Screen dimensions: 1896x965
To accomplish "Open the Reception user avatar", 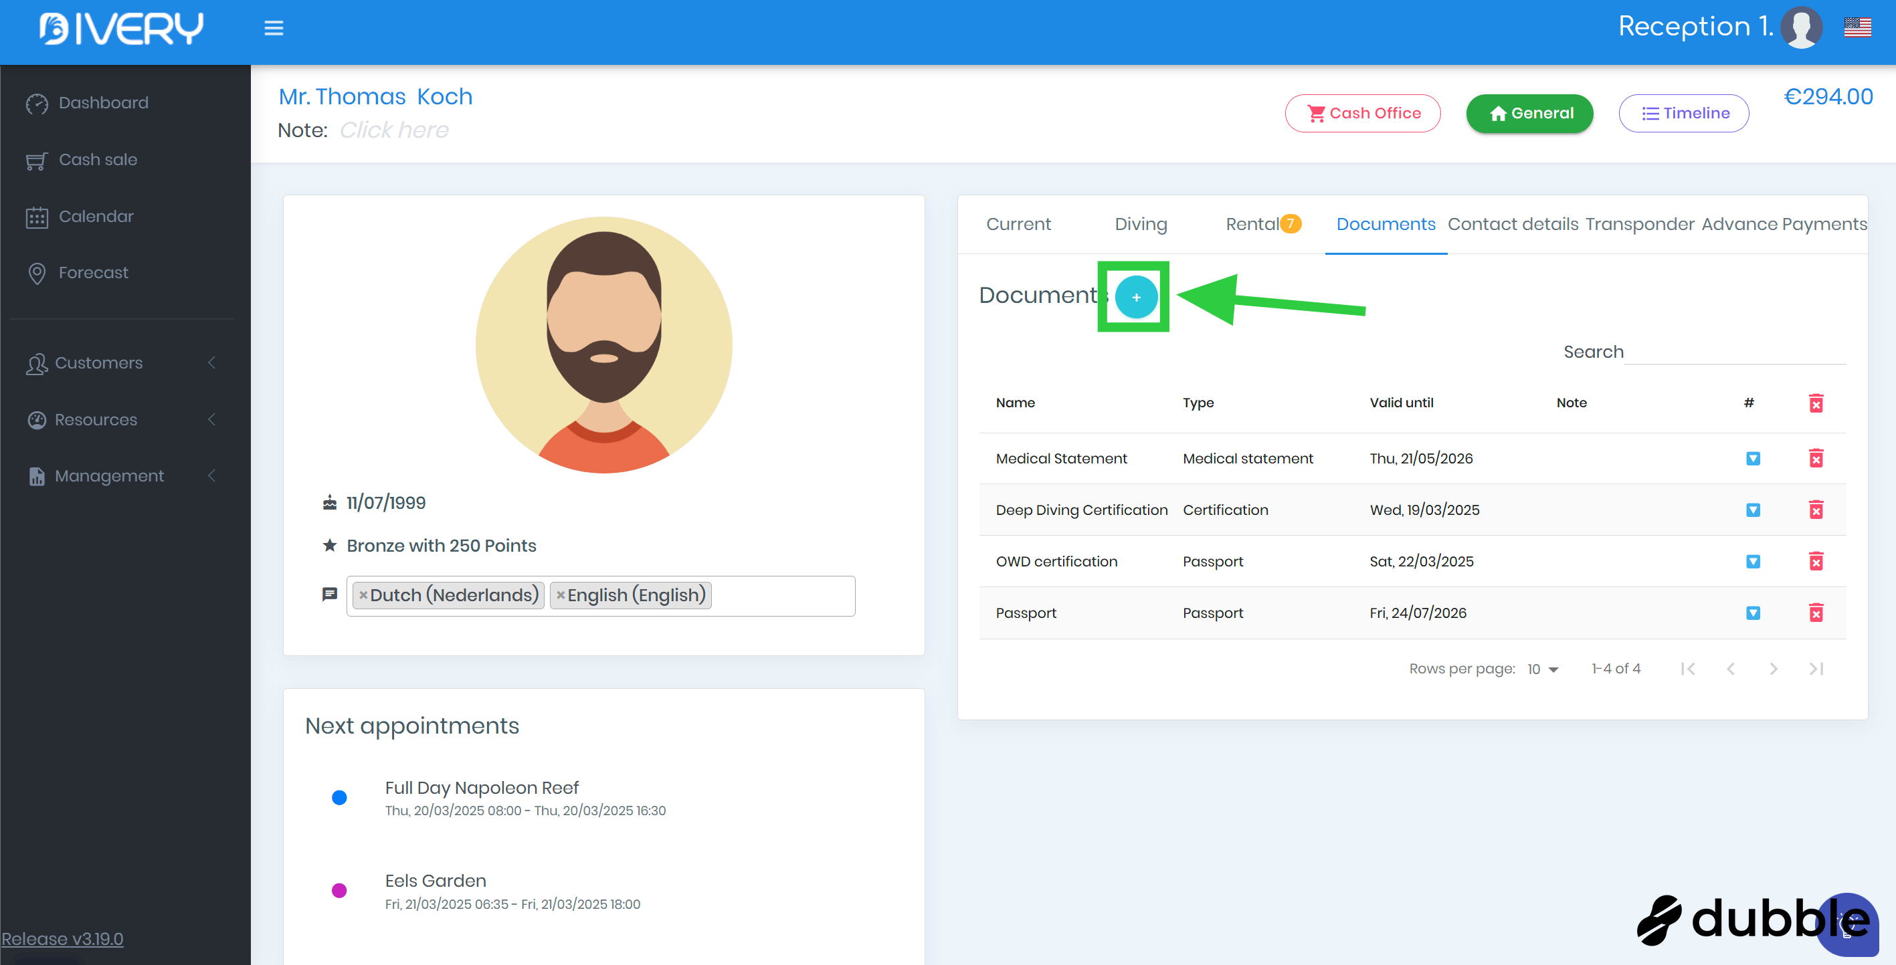I will point(1801,28).
